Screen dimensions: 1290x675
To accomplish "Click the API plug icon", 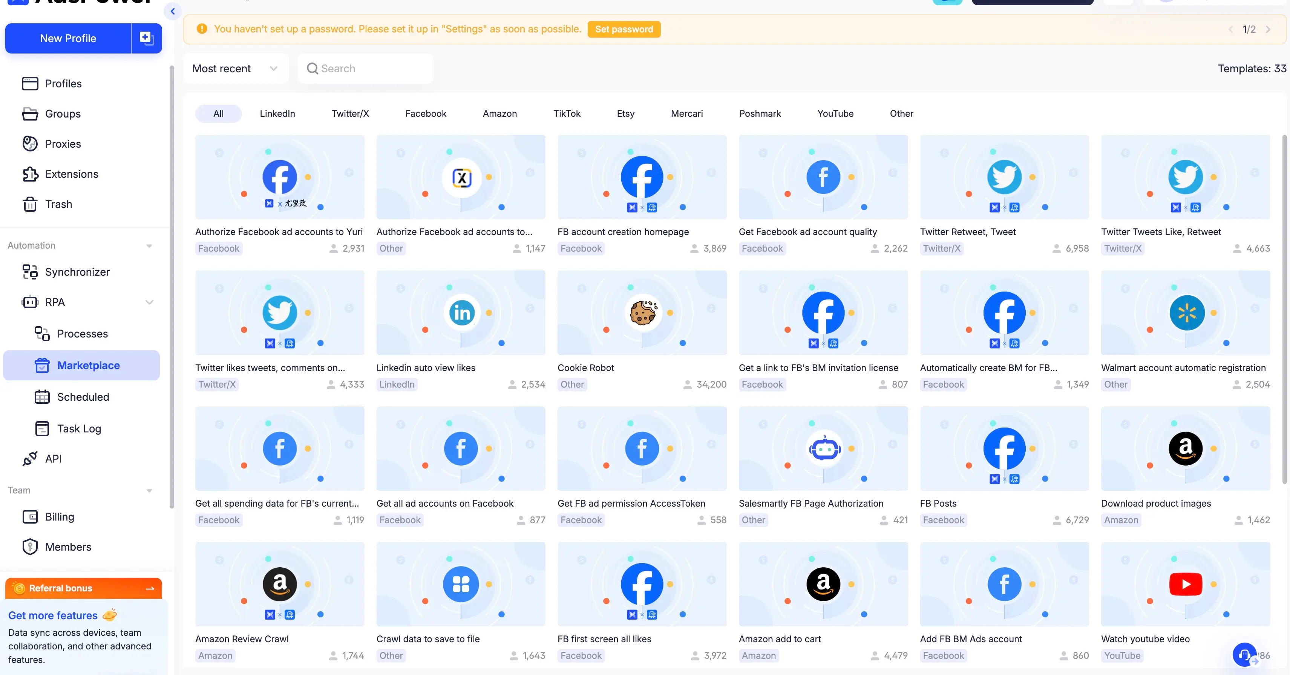I will (x=29, y=458).
